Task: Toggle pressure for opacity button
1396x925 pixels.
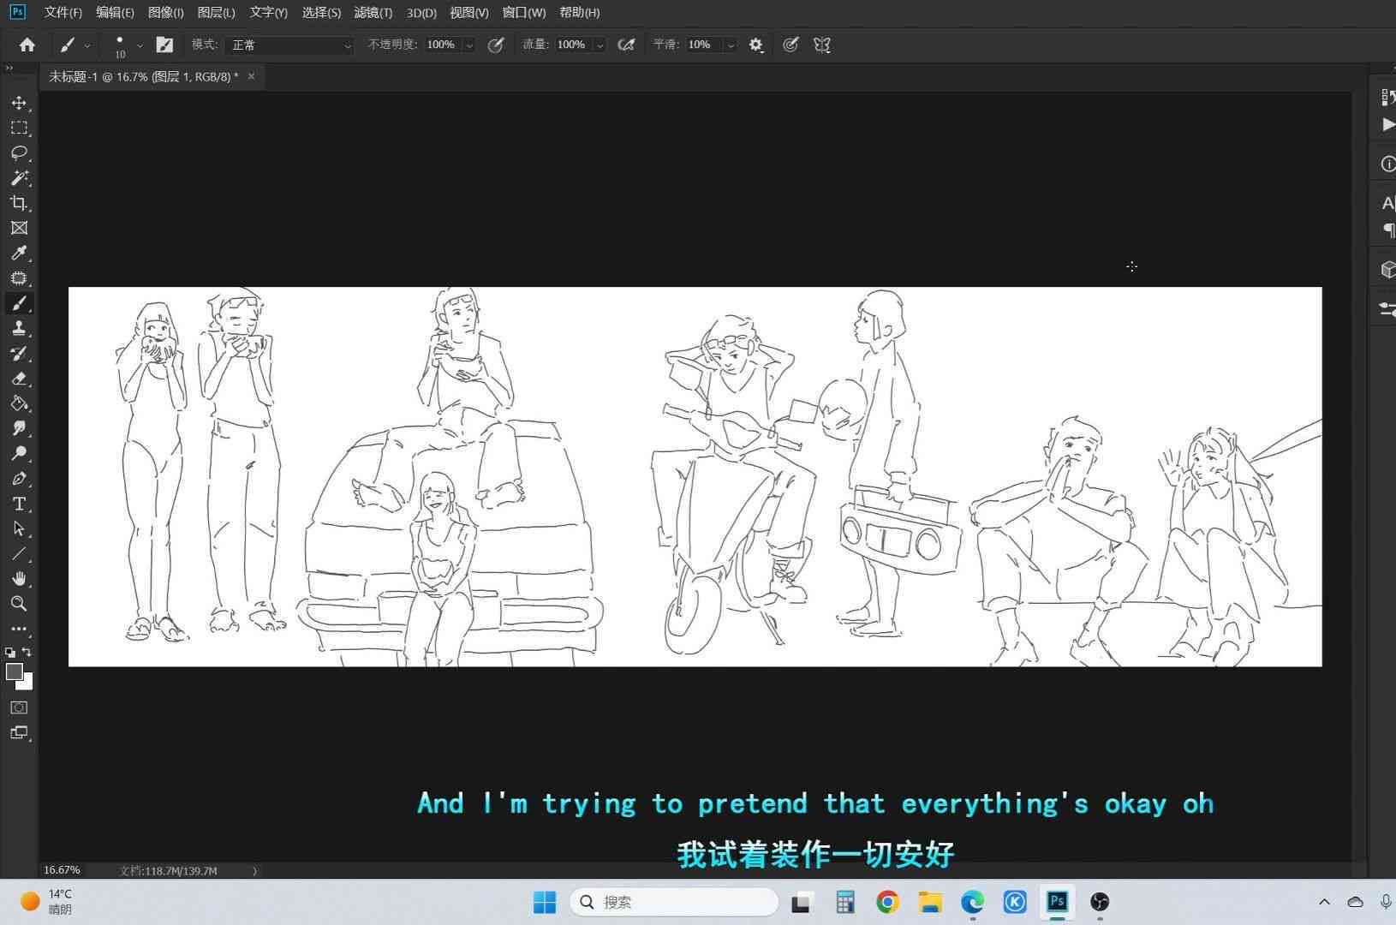Action: [x=496, y=45]
